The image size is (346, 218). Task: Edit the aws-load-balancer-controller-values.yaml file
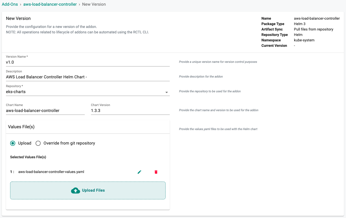tap(139, 172)
